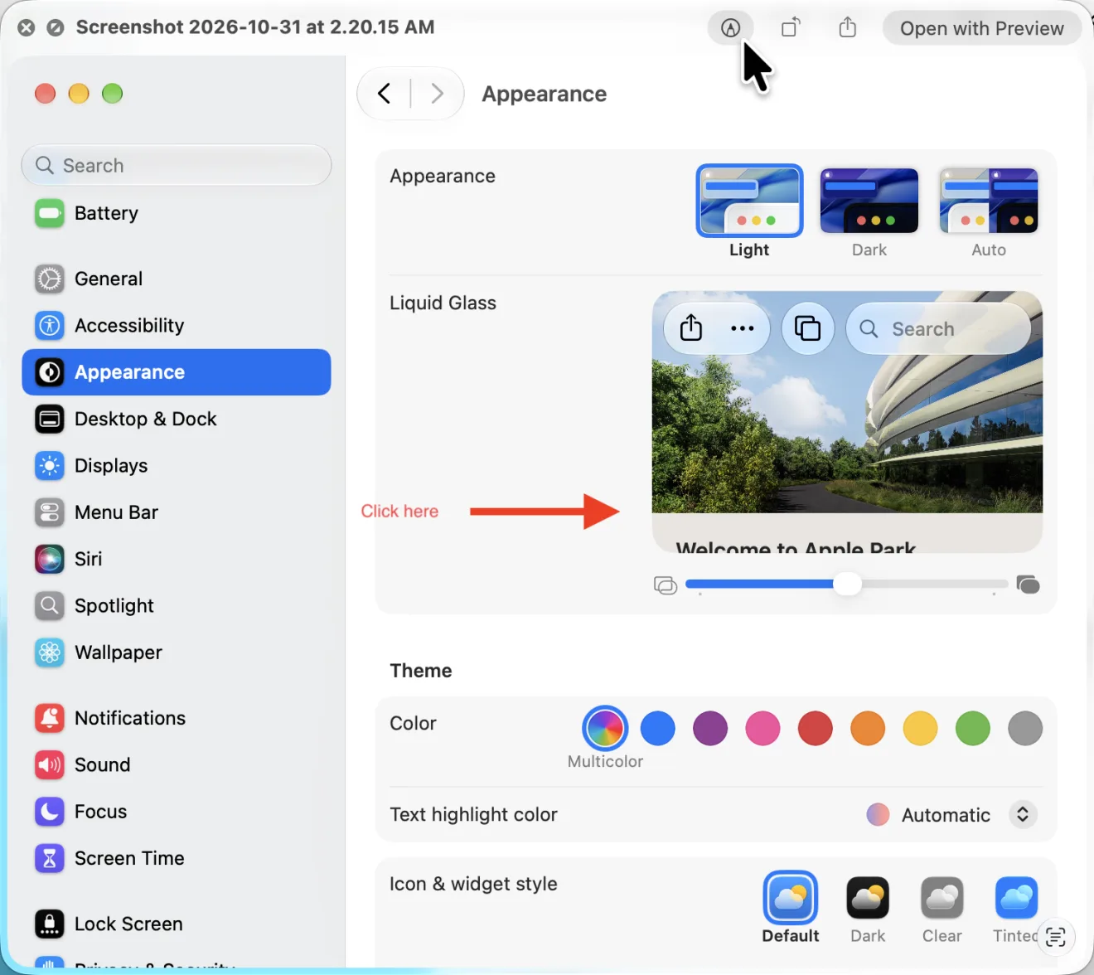The width and height of the screenshot is (1094, 975).
Task: Open the Lock Screen icon in sidebar
Action: pos(50,924)
